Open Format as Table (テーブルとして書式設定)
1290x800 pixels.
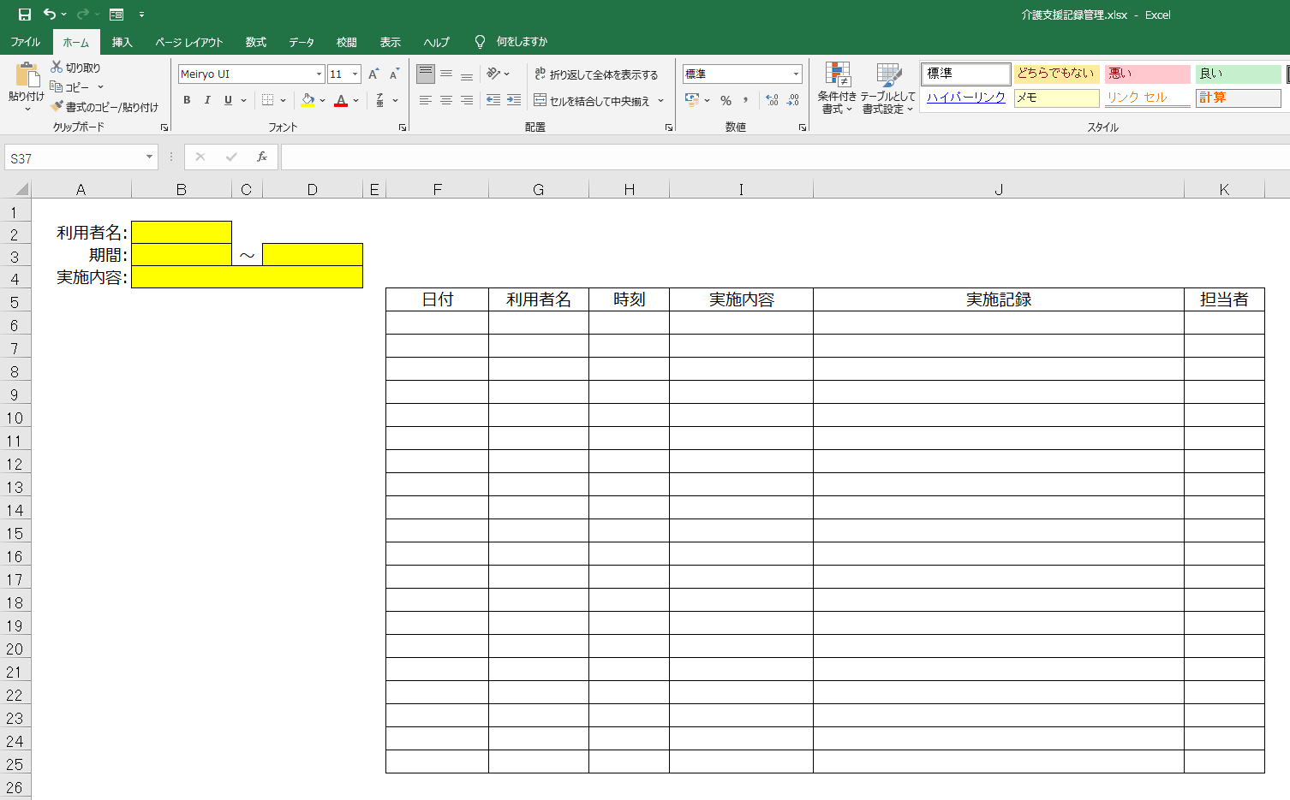click(x=888, y=88)
